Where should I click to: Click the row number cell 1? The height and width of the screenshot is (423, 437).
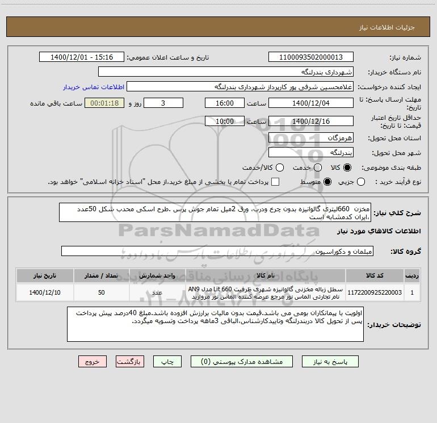pyautogui.click(x=412, y=292)
